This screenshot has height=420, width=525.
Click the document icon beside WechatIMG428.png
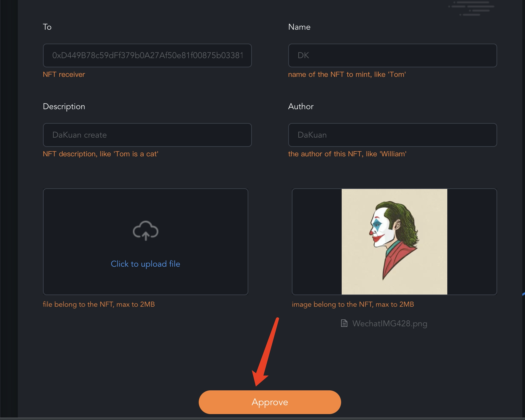(344, 323)
